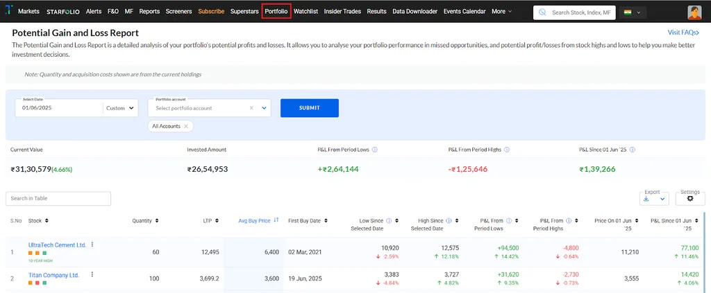The width and height of the screenshot is (711, 293).
Task: Click the Export download icon
Action: coord(646,199)
